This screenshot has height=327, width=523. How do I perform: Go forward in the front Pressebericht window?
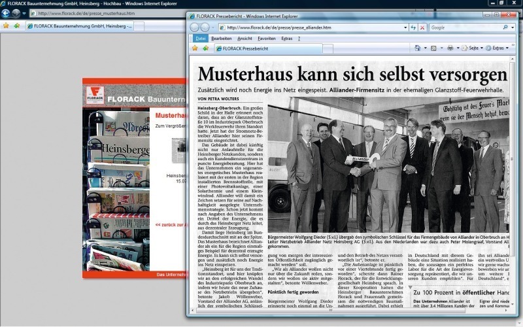coord(205,27)
